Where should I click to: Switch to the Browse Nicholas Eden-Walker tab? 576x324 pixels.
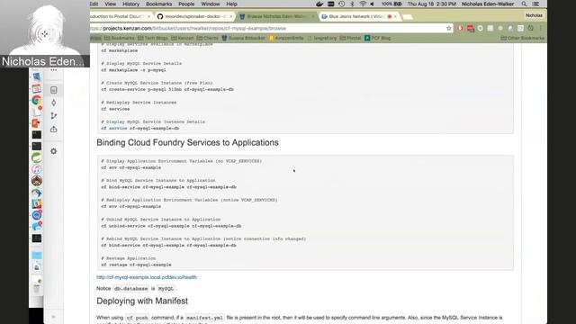tap(275, 16)
